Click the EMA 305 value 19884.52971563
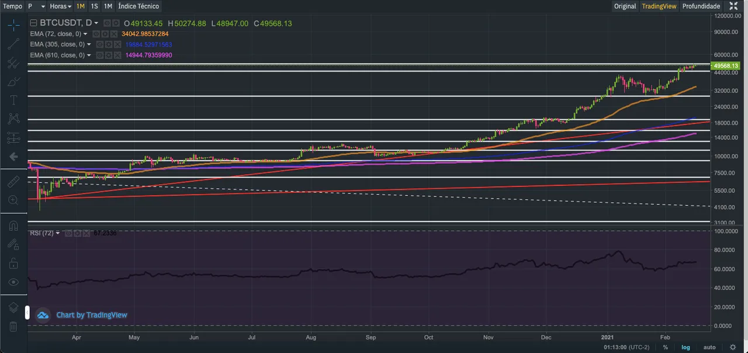Viewport: 748px width, 353px height. pos(148,44)
